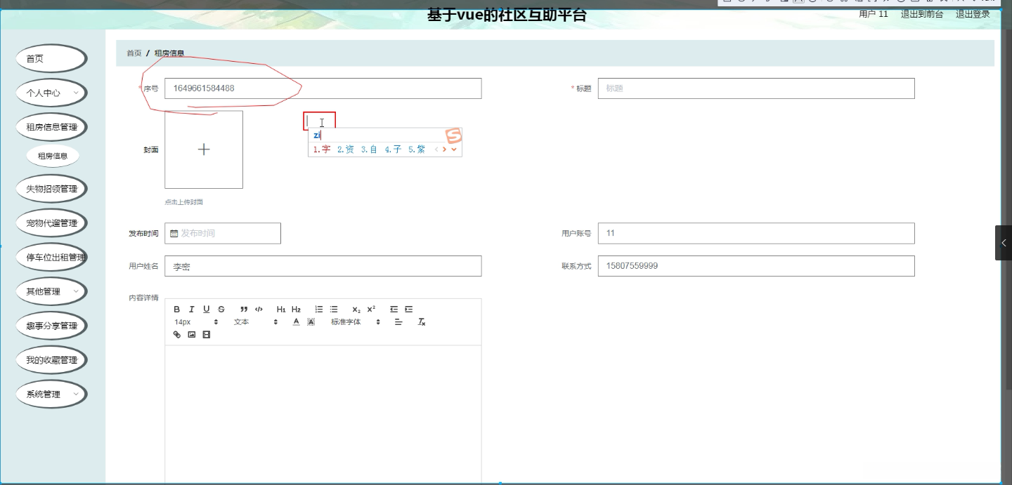The image size is (1012, 485).
Task: Insert an image into the content
Action: coord(191,335)
